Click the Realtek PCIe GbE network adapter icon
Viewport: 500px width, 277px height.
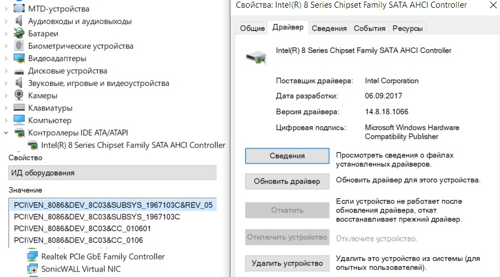pos(33,257)
